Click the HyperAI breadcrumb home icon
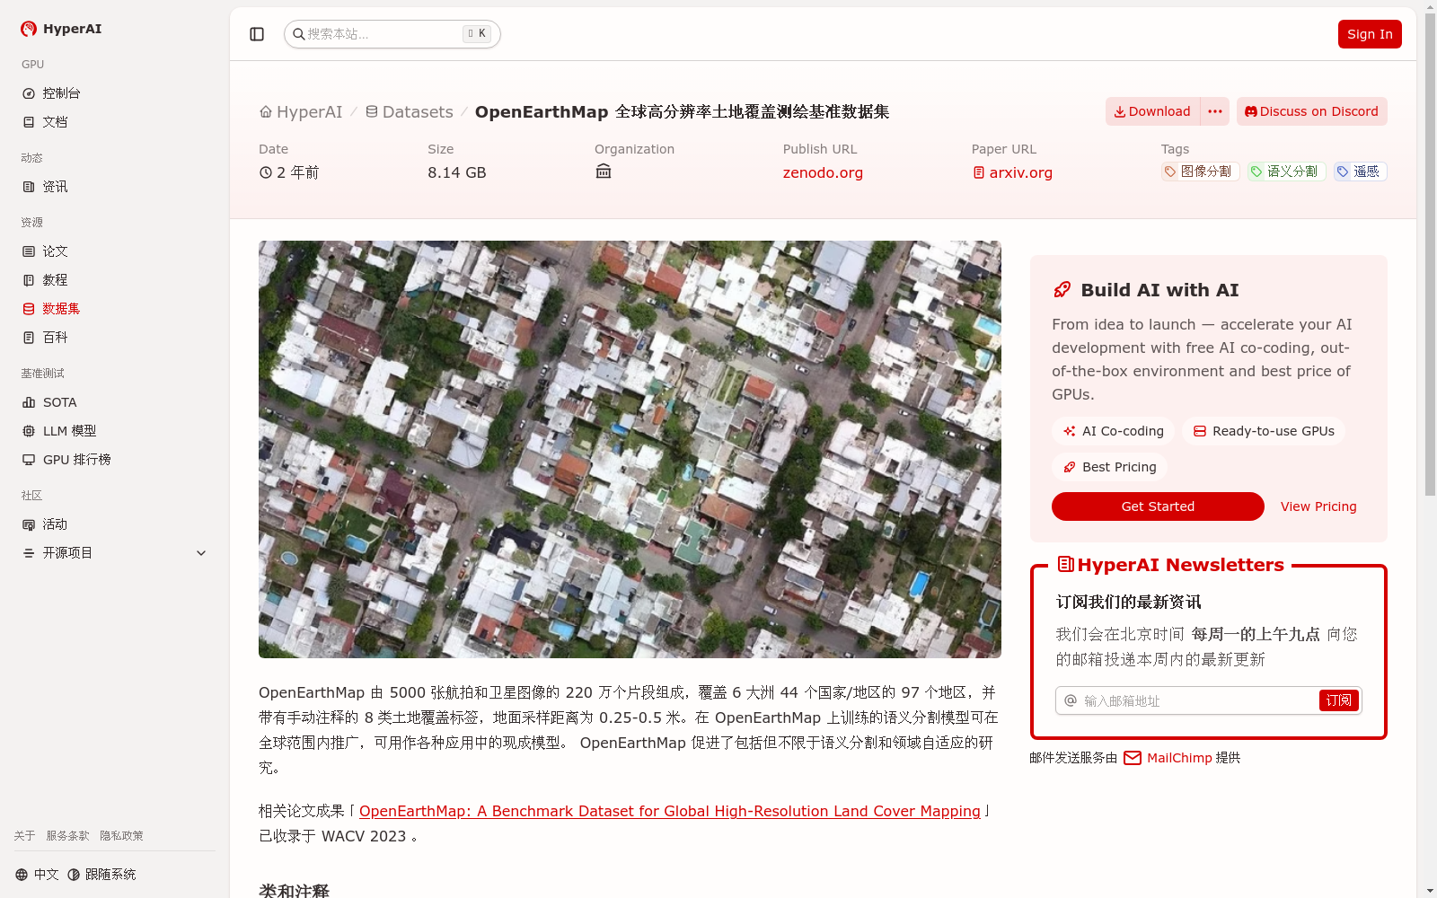The height and width of the screenshot is (898, 1437). pos(266,112)
